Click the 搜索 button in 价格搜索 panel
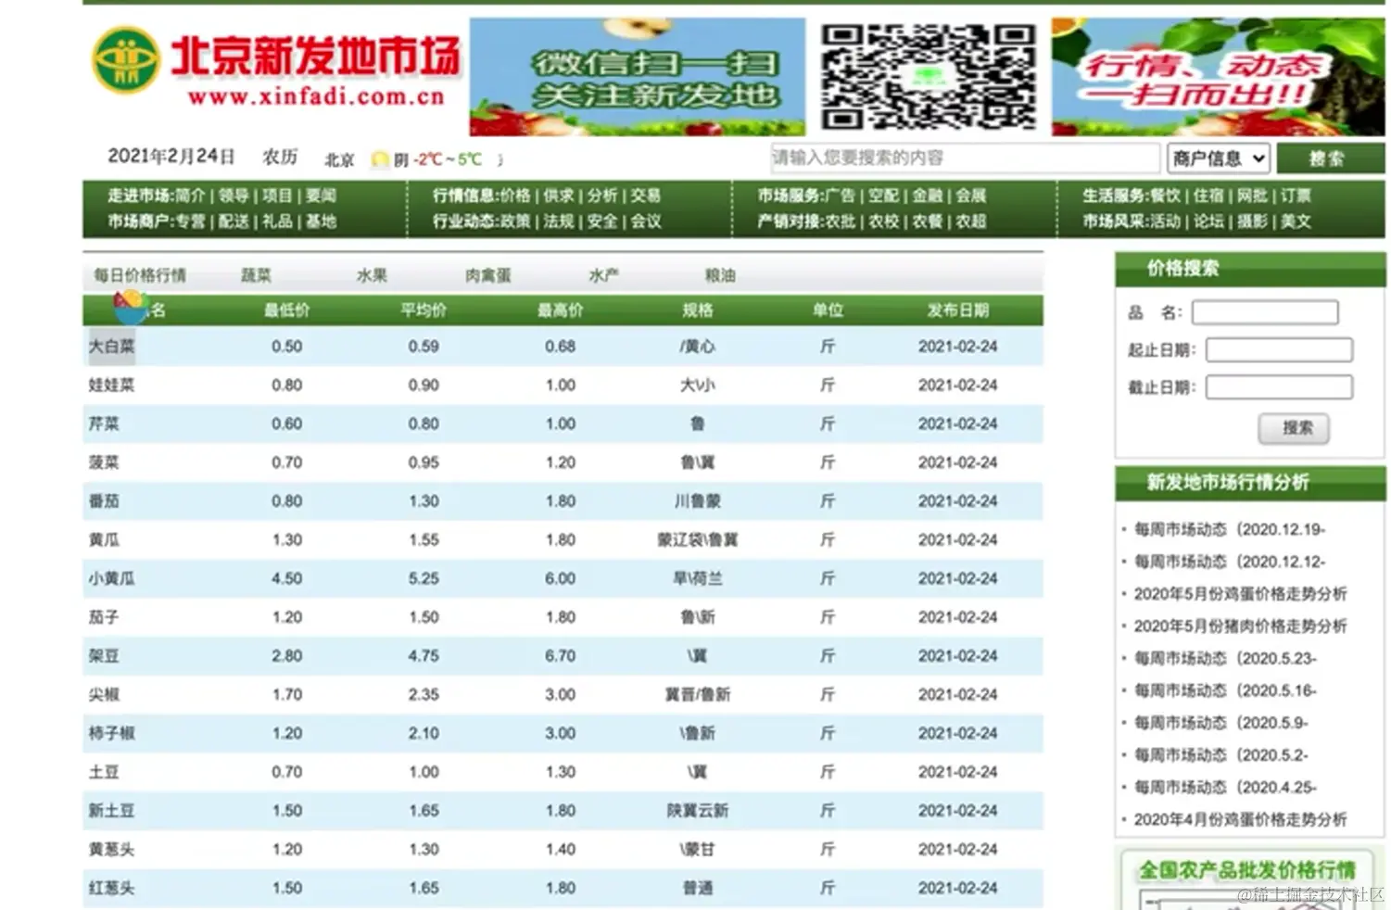This screenshot has width=1391, height=910. [1295, 428]
